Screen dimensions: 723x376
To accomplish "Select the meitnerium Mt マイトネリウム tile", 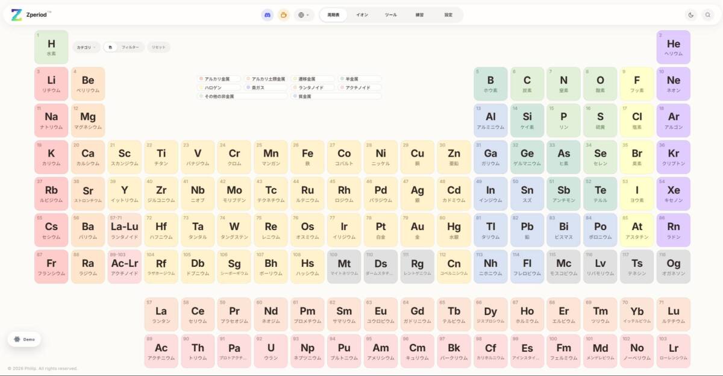I will (x=344, y=267).
